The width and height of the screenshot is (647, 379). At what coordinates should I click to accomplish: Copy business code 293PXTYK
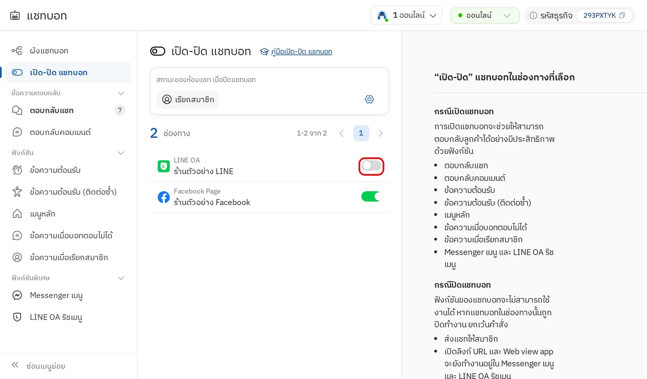coord(622,16)
